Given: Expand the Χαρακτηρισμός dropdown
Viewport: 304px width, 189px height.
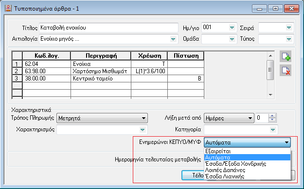Looking at the screenshot, I should [143, 130].
